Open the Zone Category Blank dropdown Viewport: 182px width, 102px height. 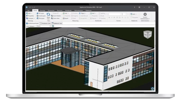tap(44, 26)
